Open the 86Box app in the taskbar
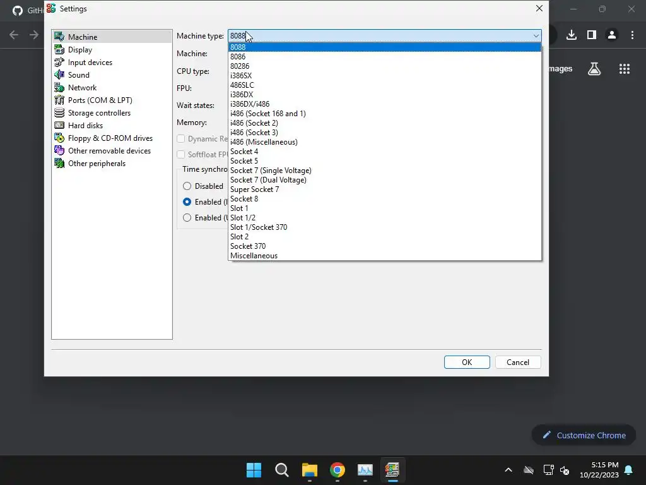The width and height of the screenshot is (646, 485). point(392,470)
